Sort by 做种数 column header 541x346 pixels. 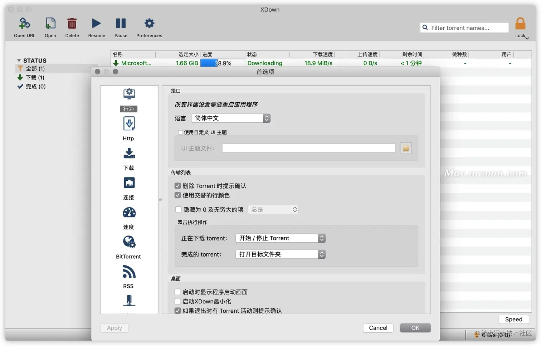pyautogui.click(x=446, y=54)
